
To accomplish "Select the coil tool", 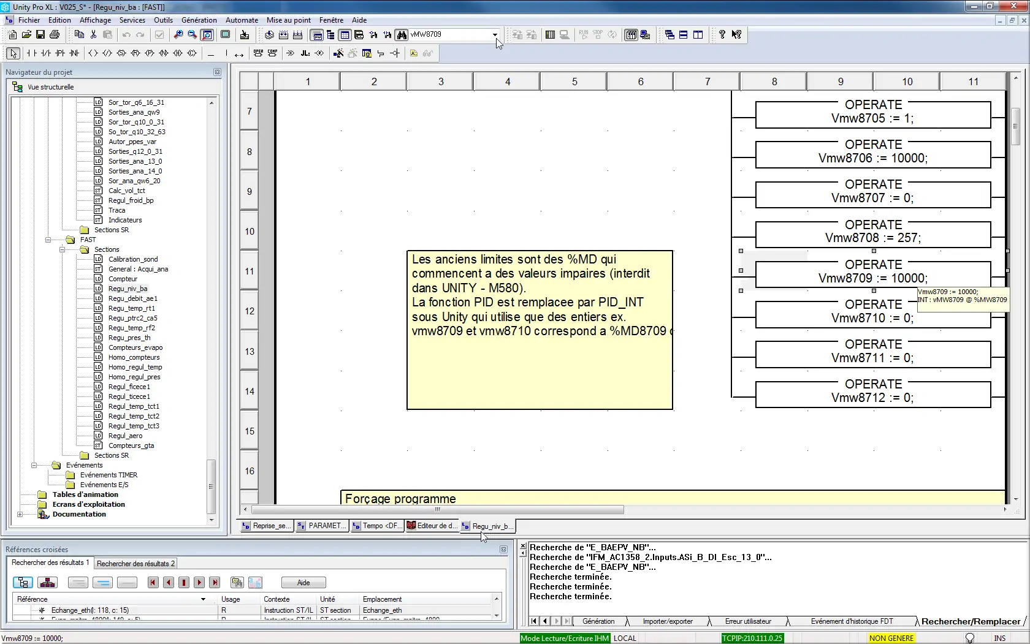I will [x=93, y=53].
